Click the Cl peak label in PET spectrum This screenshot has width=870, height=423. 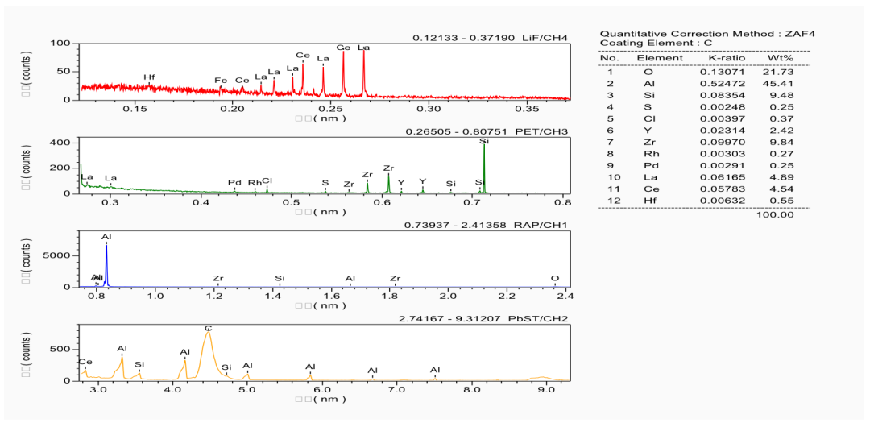[267, 181]
